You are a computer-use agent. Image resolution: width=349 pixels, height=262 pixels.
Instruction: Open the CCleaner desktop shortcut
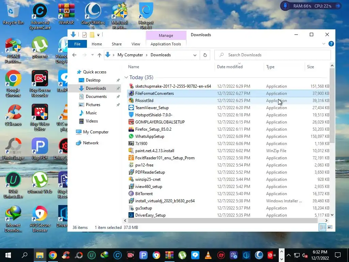coord(13,115)
